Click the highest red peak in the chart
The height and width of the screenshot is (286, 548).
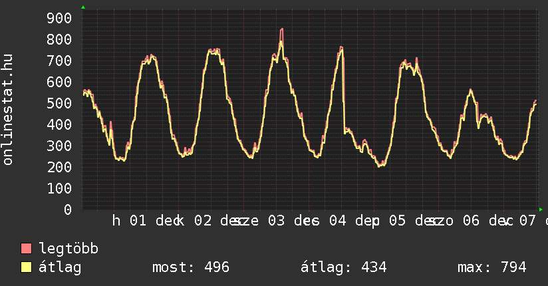(x=281, y=30)
